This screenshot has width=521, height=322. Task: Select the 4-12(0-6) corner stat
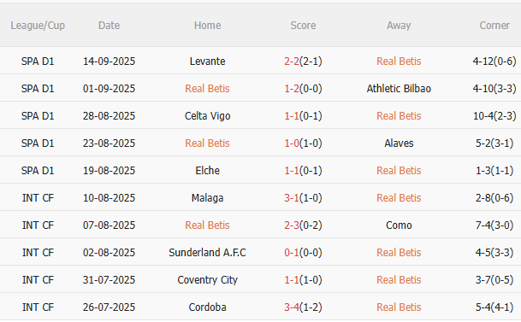(x=494, y=61)
